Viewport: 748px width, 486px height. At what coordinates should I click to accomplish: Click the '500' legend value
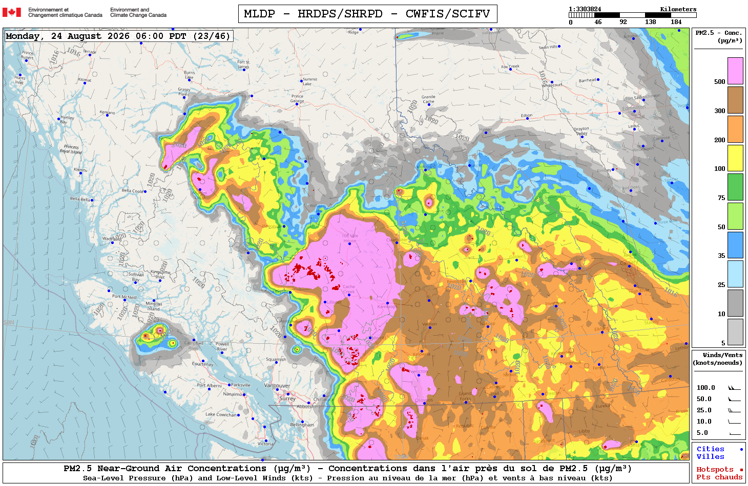click(719, 82)
